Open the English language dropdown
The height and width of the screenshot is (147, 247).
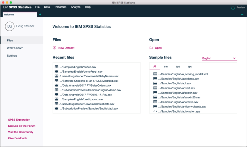click(x=220, y=58)
